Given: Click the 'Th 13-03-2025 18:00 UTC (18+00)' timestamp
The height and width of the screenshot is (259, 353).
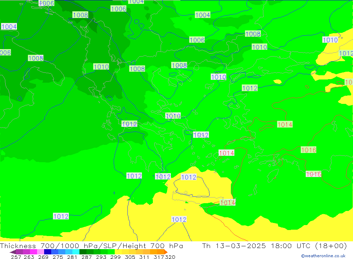Looking at the screenshot, I should 274,246.
